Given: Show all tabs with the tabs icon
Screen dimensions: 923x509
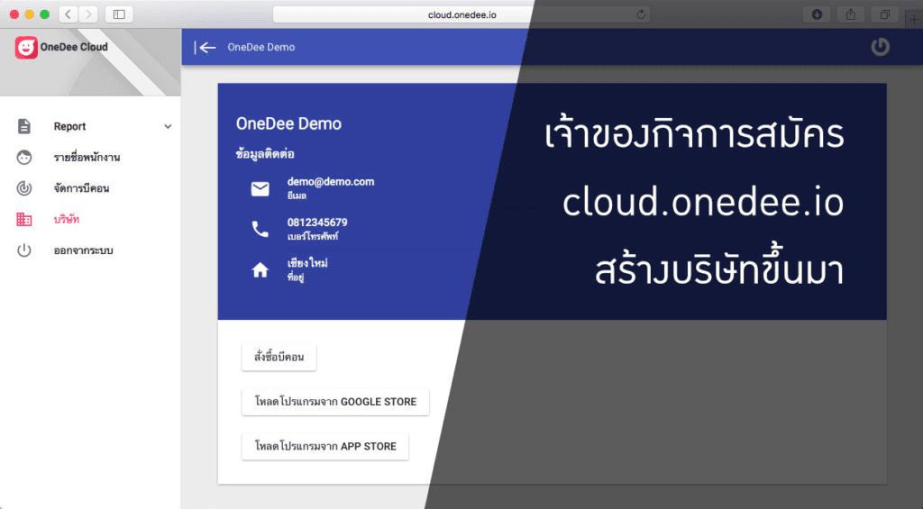Looking at the screenshot, I should tap(885, 14).
